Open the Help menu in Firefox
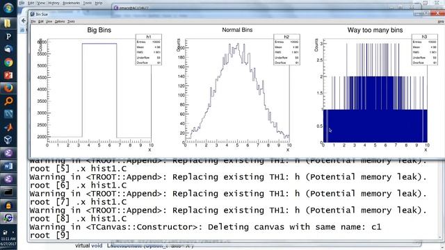 tap(99, 3)
